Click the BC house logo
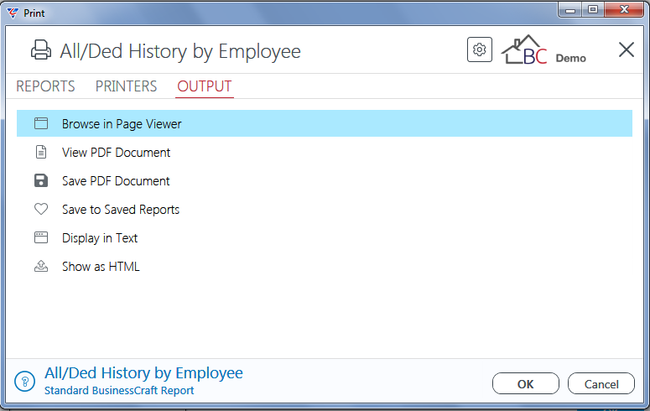Screen dimensions: 650x411 [x=524, y=49]
